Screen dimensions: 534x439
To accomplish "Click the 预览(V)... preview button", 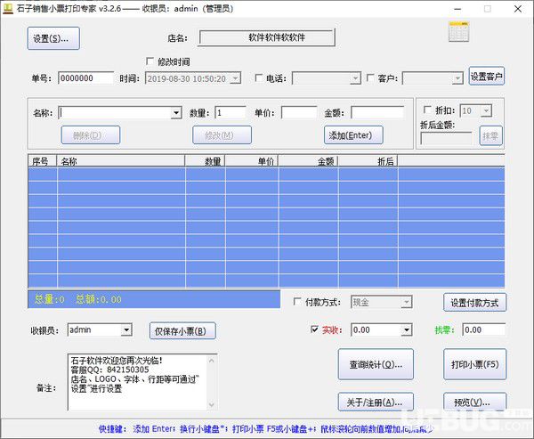I will point(474,402).
